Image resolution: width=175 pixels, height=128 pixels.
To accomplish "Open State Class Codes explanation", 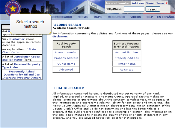I will pyautogui.click(x=19, y=51).
